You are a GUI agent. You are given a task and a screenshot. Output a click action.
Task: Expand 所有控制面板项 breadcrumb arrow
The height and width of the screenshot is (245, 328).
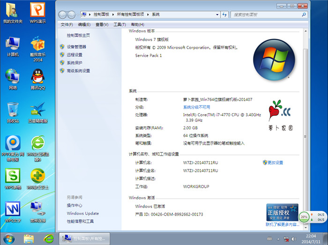pyautogui.click(x=148, y=15)
